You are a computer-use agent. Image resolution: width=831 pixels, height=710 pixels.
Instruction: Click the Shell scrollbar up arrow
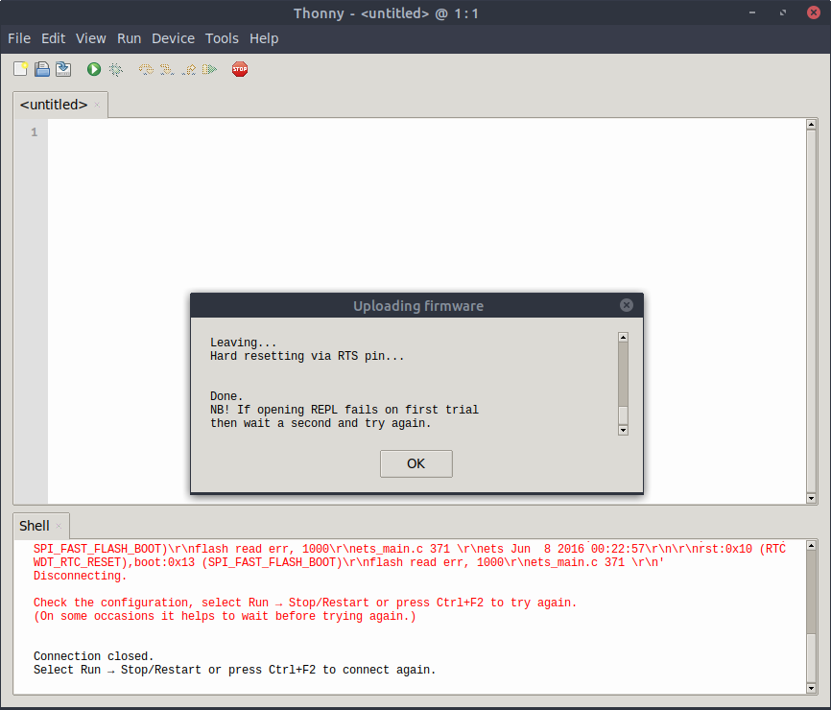tap(811, 545)
